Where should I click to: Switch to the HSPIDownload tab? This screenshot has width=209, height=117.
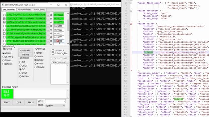[x=24, y=10]
